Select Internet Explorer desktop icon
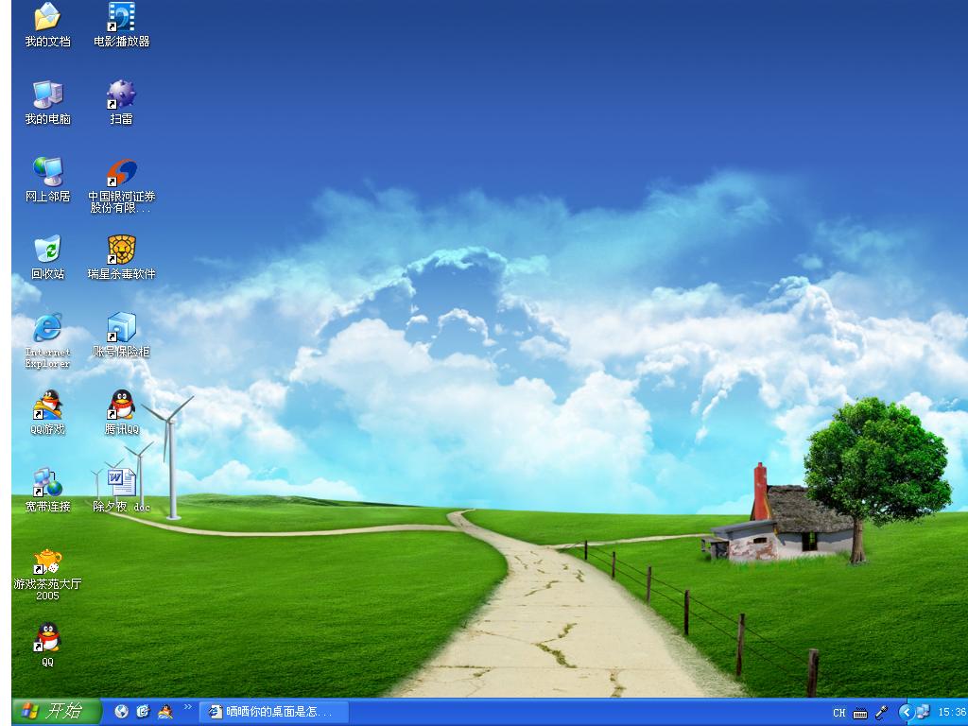Screen dimensions: 968x726 [x=47, y=340]
